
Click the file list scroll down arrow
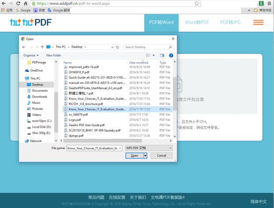tap(175, 136)
